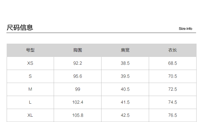Click the Size info label
203x122 pixels.
(185, 29)
